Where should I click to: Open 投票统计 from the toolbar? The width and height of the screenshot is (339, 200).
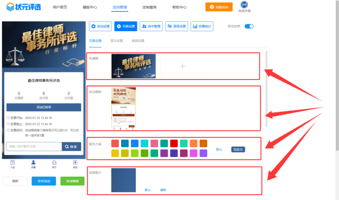tap(202, 26)
